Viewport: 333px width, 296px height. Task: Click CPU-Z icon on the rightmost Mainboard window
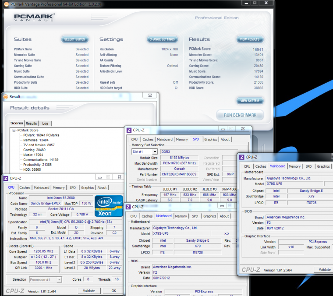pyautogui.click(x=241, y=157)
